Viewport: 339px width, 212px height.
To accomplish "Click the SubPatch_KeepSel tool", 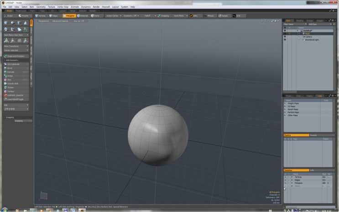I will 16,95.
